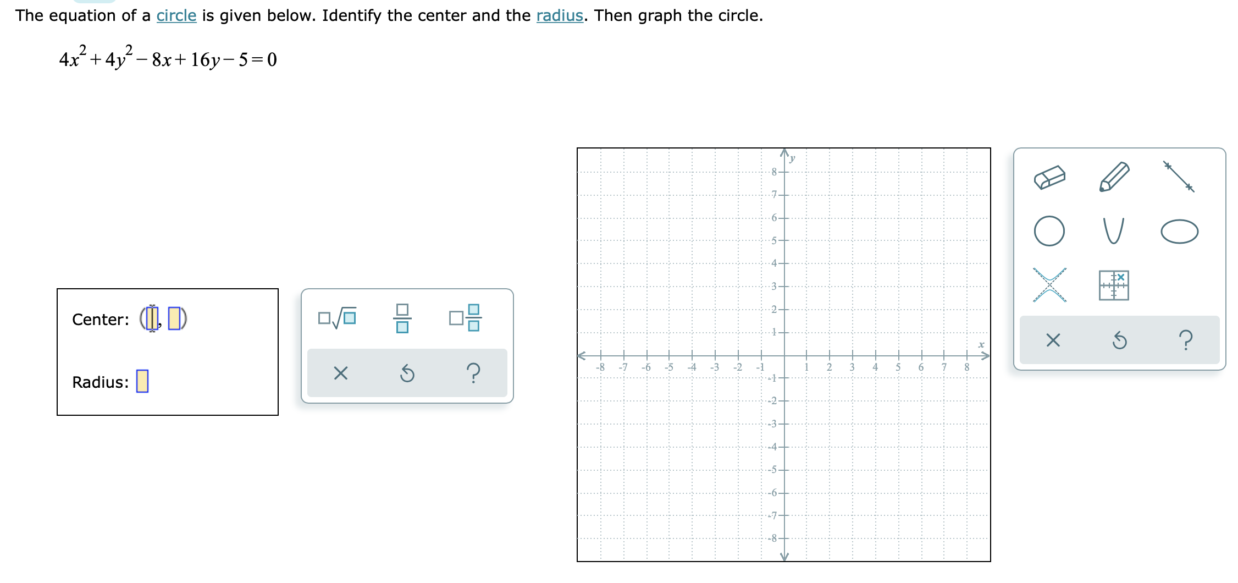Open the radius definition link
This screenshot has width=1238, height=583.
pyautogui.click(x=560, y=15)
